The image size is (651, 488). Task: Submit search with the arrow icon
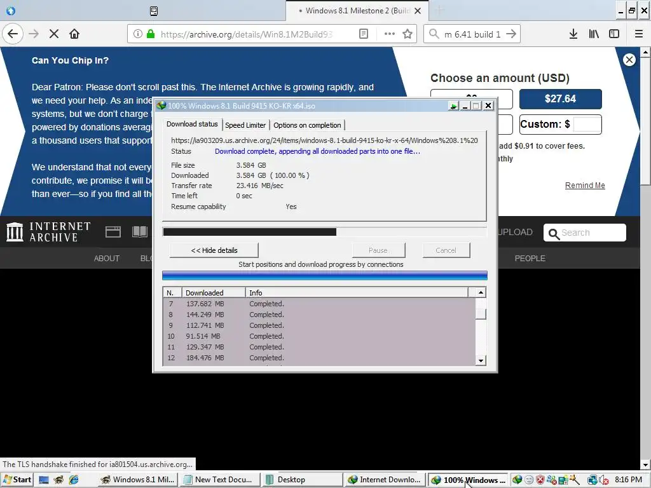(x=511, y=34)
